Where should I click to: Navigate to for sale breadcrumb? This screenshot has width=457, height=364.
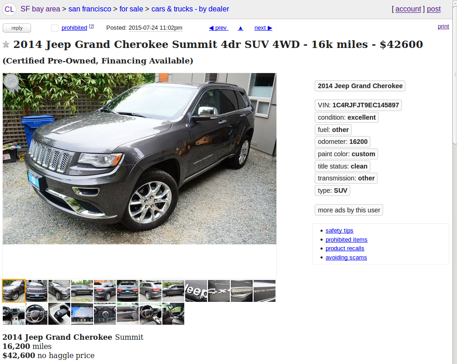(x=131, y=9)
